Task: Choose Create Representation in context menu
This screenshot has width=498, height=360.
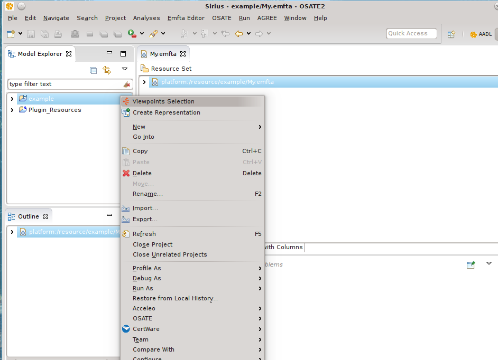Action: [x=192, y=112]
